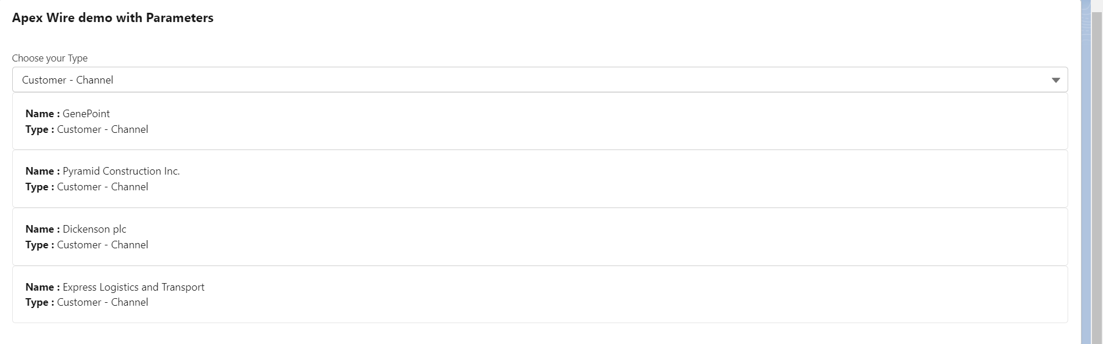Click the bold Name label in GenePoint card

[42, 114]
